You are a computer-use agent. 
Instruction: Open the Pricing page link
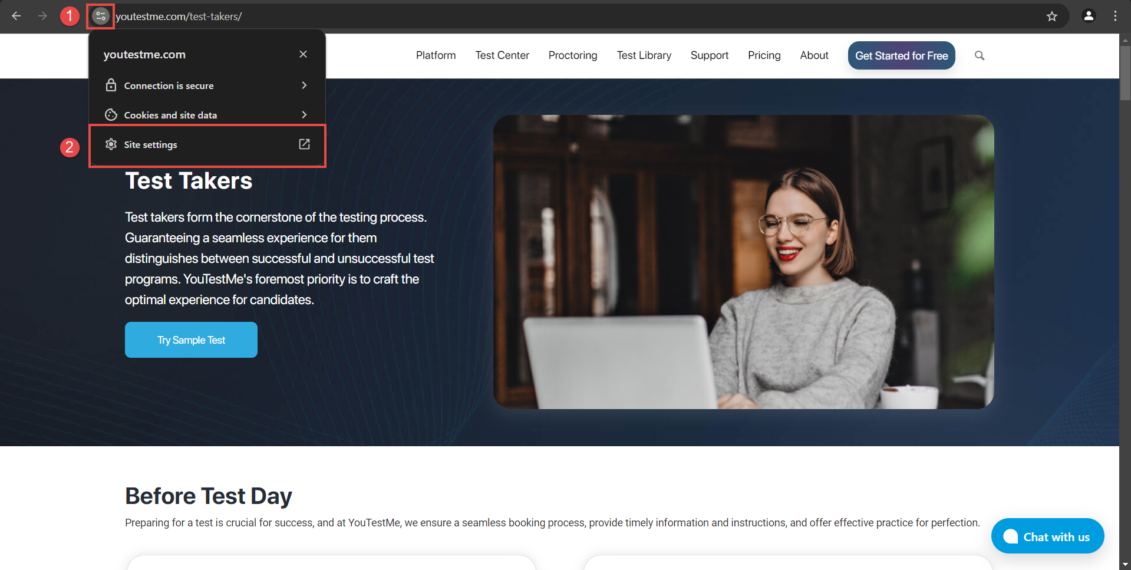click(764, 55)
